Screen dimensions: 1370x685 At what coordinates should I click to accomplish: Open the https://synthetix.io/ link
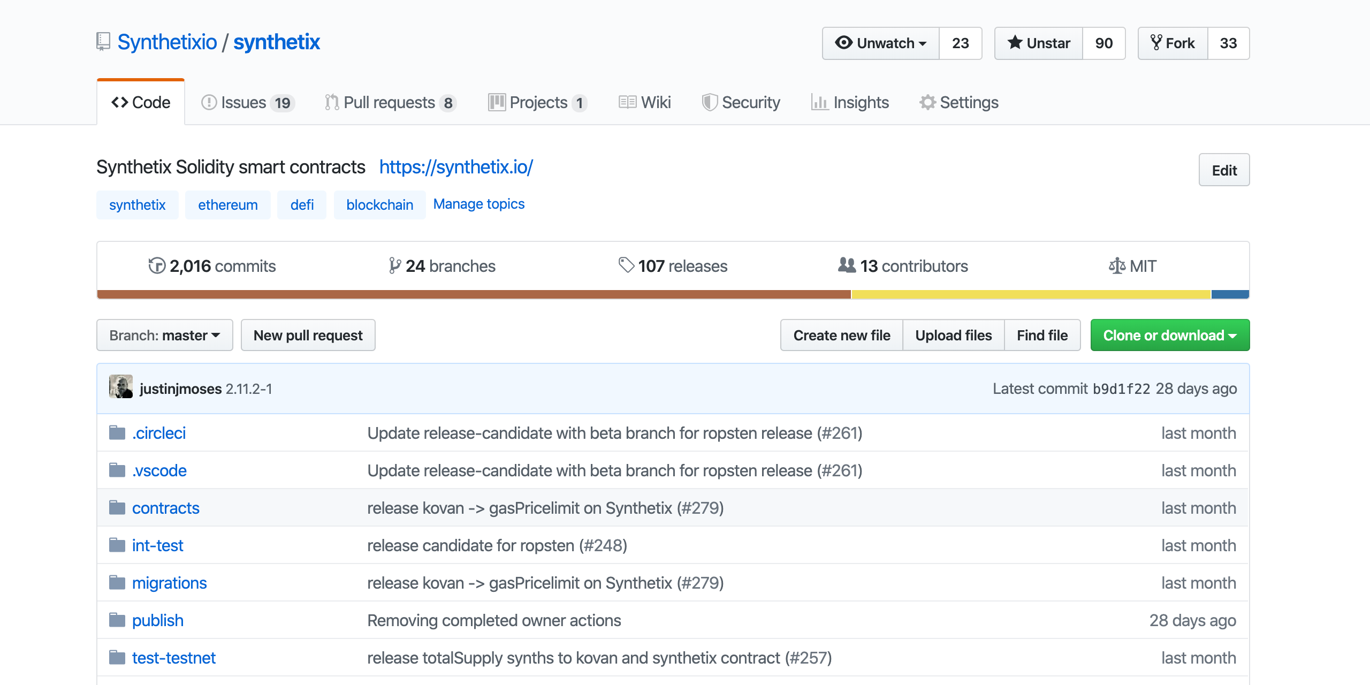click(x=456, y=167)
